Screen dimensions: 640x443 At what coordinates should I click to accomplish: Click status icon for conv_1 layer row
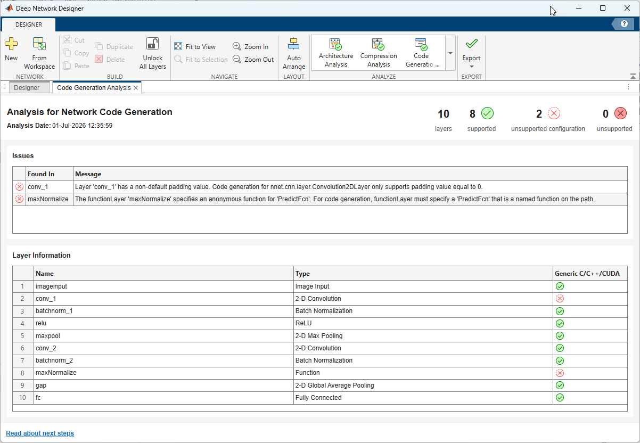(x=560, y=299)
